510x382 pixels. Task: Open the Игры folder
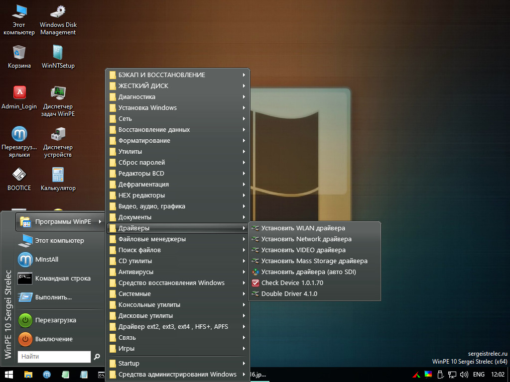(178, 349)
